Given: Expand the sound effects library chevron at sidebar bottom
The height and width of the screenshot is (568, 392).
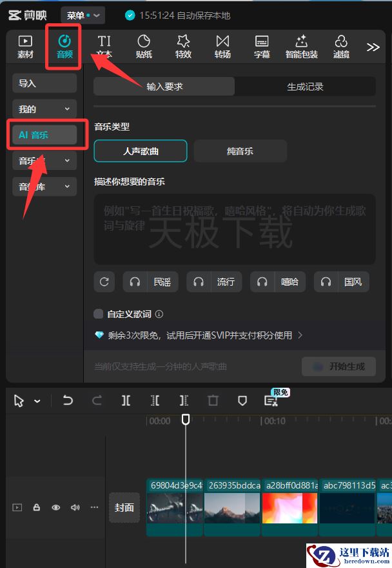Looking at the screenshot, I should tap(67, 187).
